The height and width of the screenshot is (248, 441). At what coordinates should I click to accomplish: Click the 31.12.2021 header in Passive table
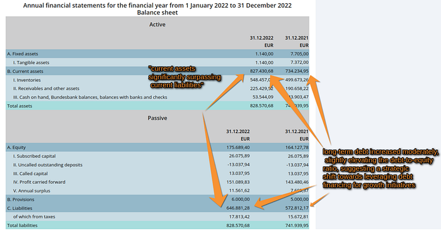point(297,131)
